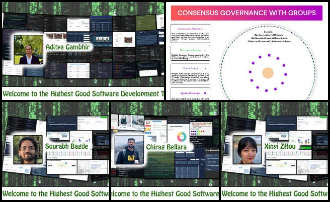Click the Community Members legend marker
The image size is (330, 202).
[205, 29]
